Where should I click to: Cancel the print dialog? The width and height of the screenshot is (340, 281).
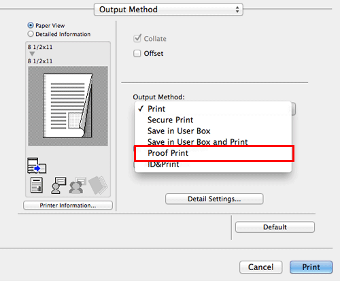[260, 267]
